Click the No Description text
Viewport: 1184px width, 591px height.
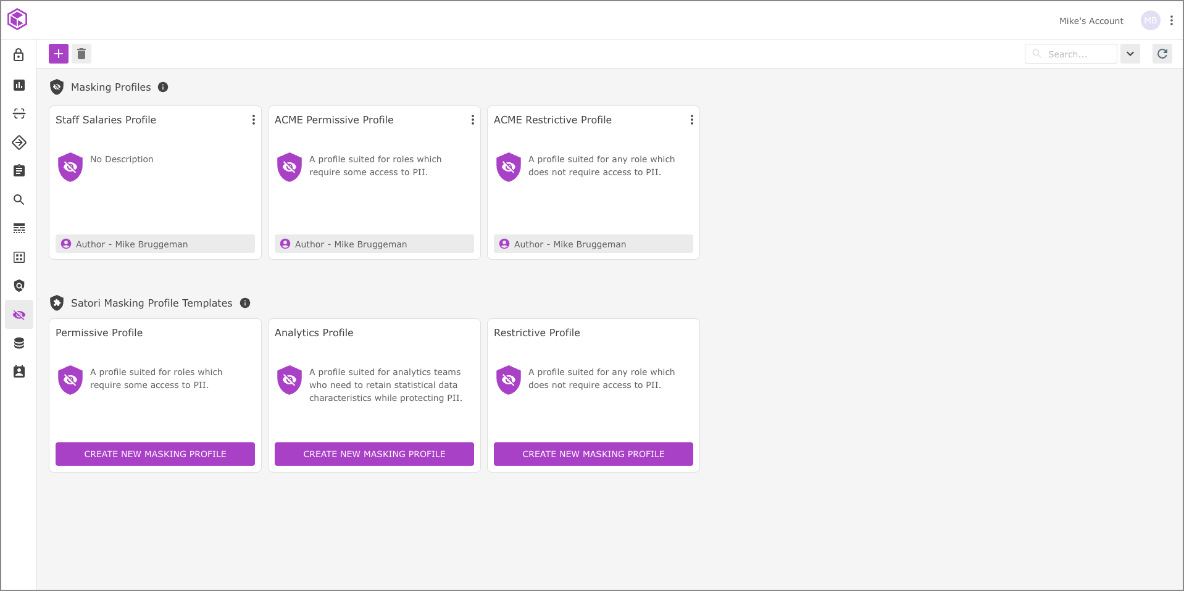[122, 159]
